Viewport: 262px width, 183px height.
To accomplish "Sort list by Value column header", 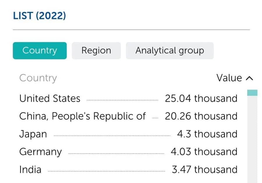I will pyautogui.click(x=229, y=78).
